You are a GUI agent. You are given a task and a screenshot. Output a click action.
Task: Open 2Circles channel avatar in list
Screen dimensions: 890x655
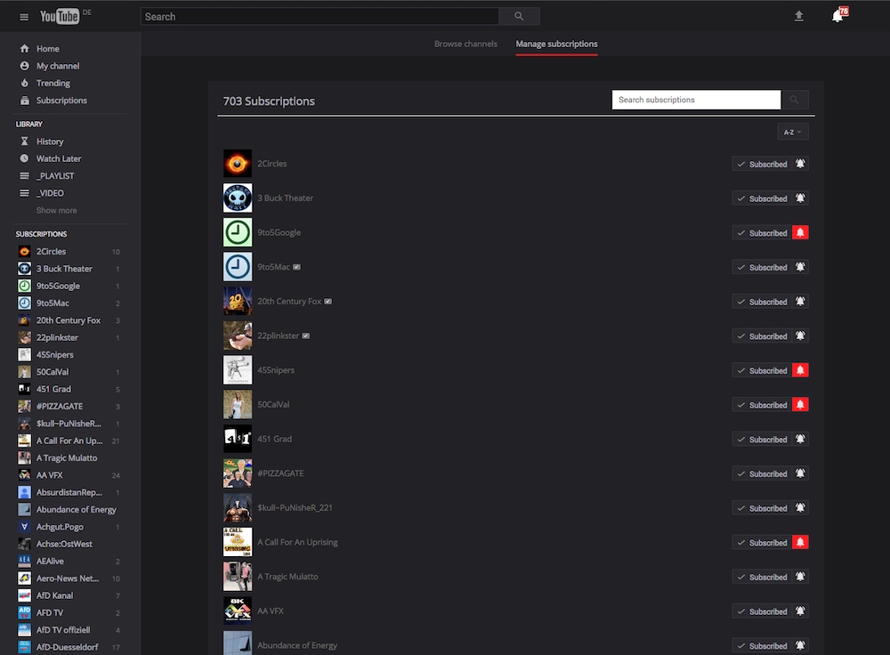pyautogui.click(x=238, y=164)
